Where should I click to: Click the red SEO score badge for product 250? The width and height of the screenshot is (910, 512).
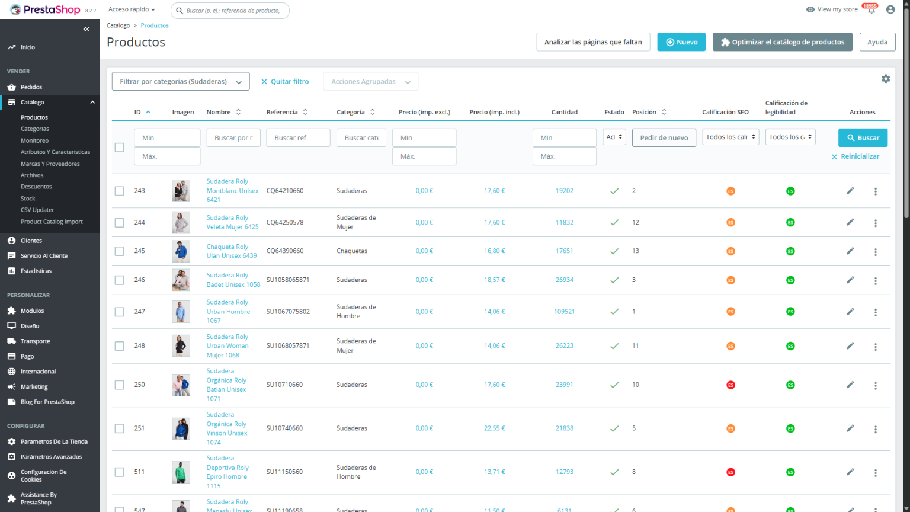[x=730, y=385]
